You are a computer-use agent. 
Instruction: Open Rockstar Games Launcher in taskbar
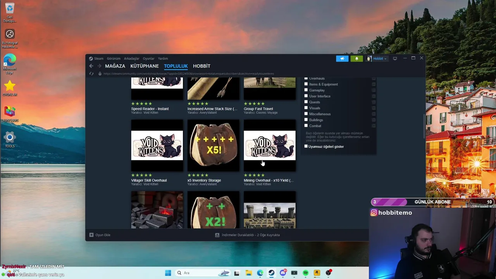click(x=317, y=273)
